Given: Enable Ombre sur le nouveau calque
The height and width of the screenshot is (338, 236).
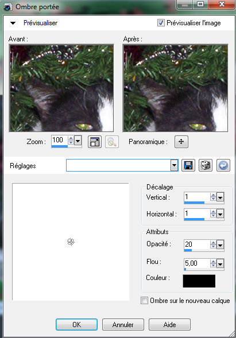Looking at the screenshot, I should (x=144, y=301).
